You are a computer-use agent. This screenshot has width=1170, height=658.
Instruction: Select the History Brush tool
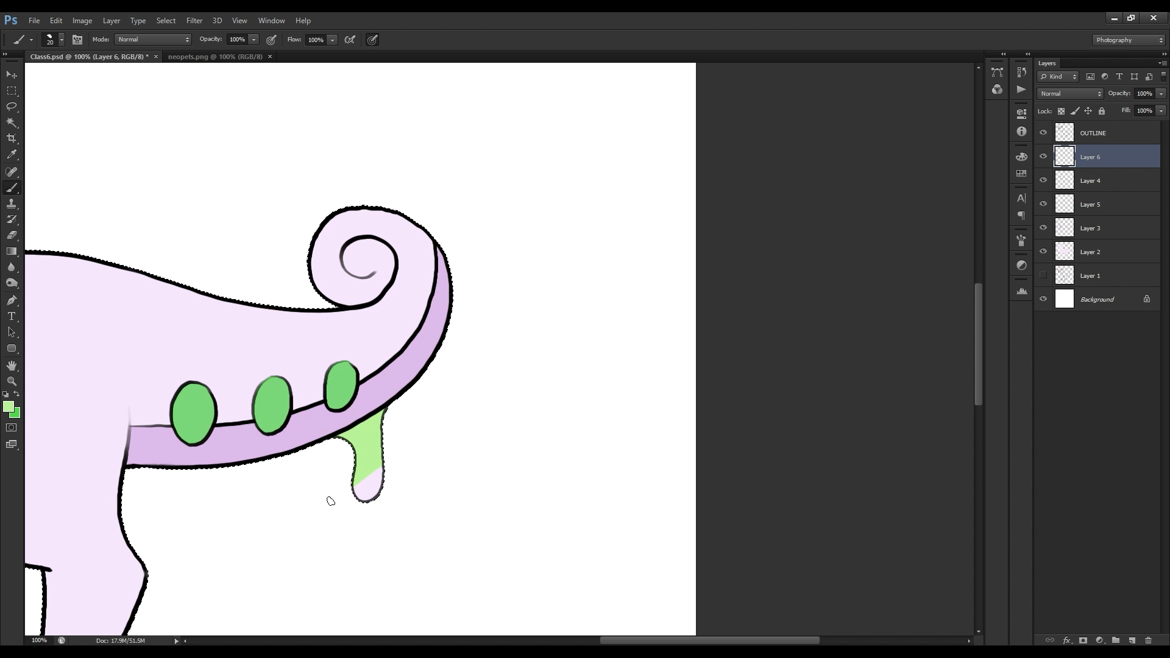[12, 219]
